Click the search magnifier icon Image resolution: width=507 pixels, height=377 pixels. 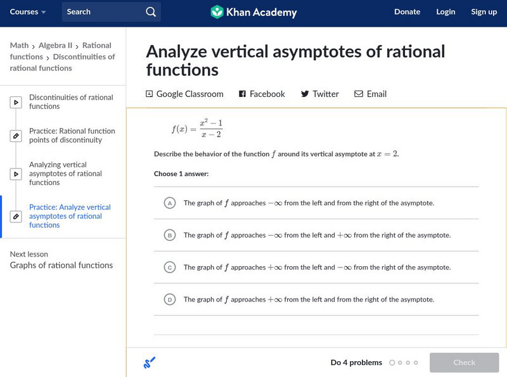(150, 12)
